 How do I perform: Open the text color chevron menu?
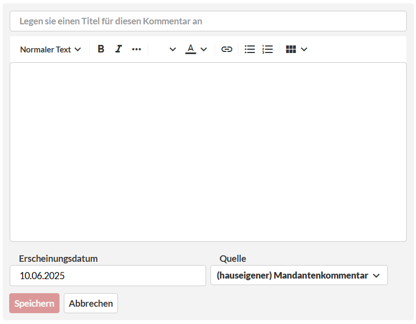[x=204, y=49]
